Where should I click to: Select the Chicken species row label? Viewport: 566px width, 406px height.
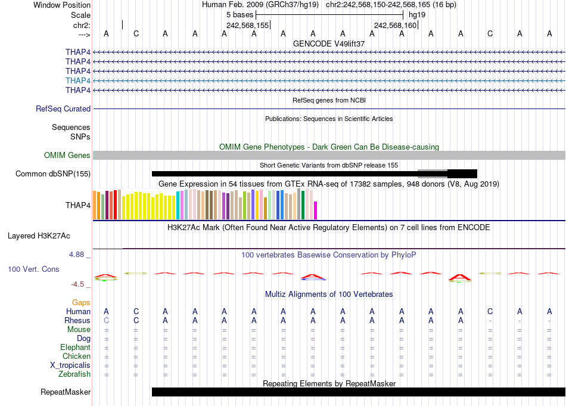click(76, 356)
